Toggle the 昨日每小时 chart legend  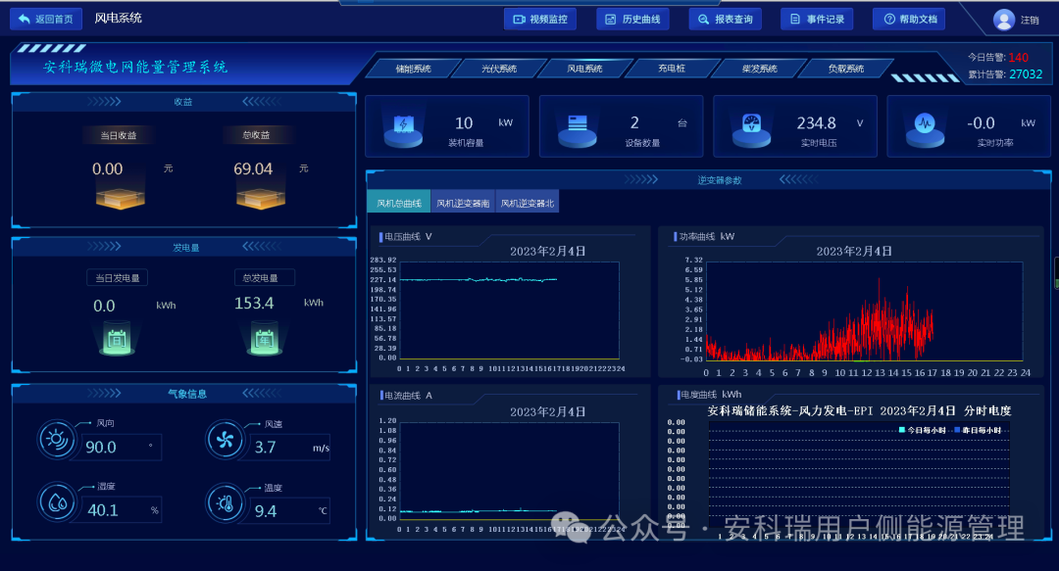(980, 428)
